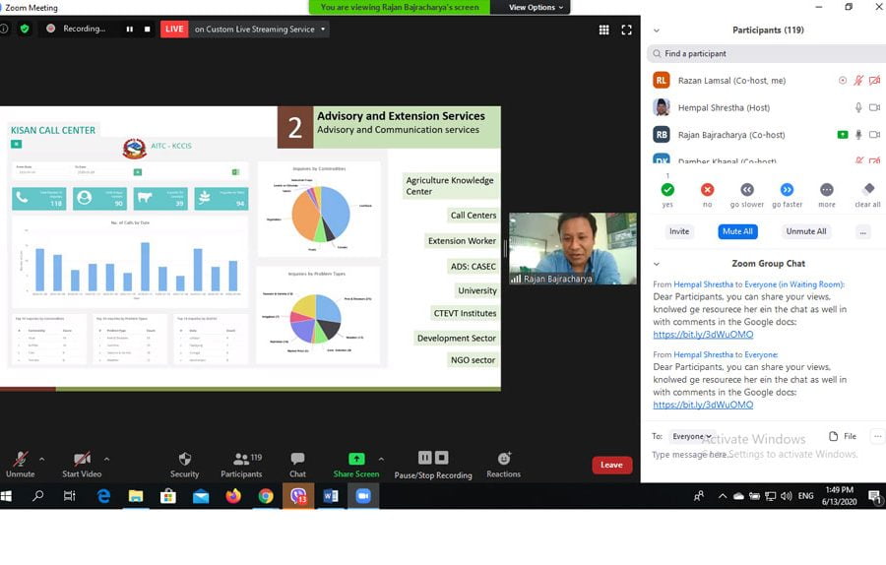886x565 pixels.
Task: Expand the View Options dropdown
Action: (x=537, y=7)
